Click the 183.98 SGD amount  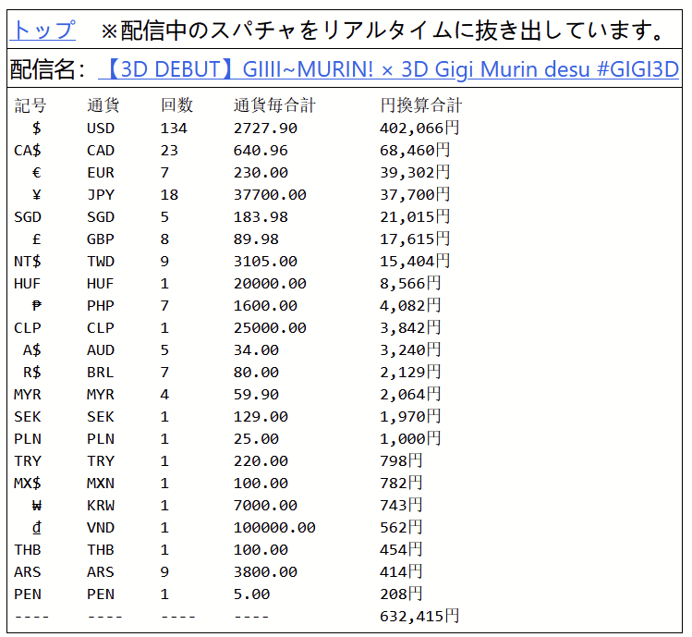pyautogui.click(x=261, y=217)
